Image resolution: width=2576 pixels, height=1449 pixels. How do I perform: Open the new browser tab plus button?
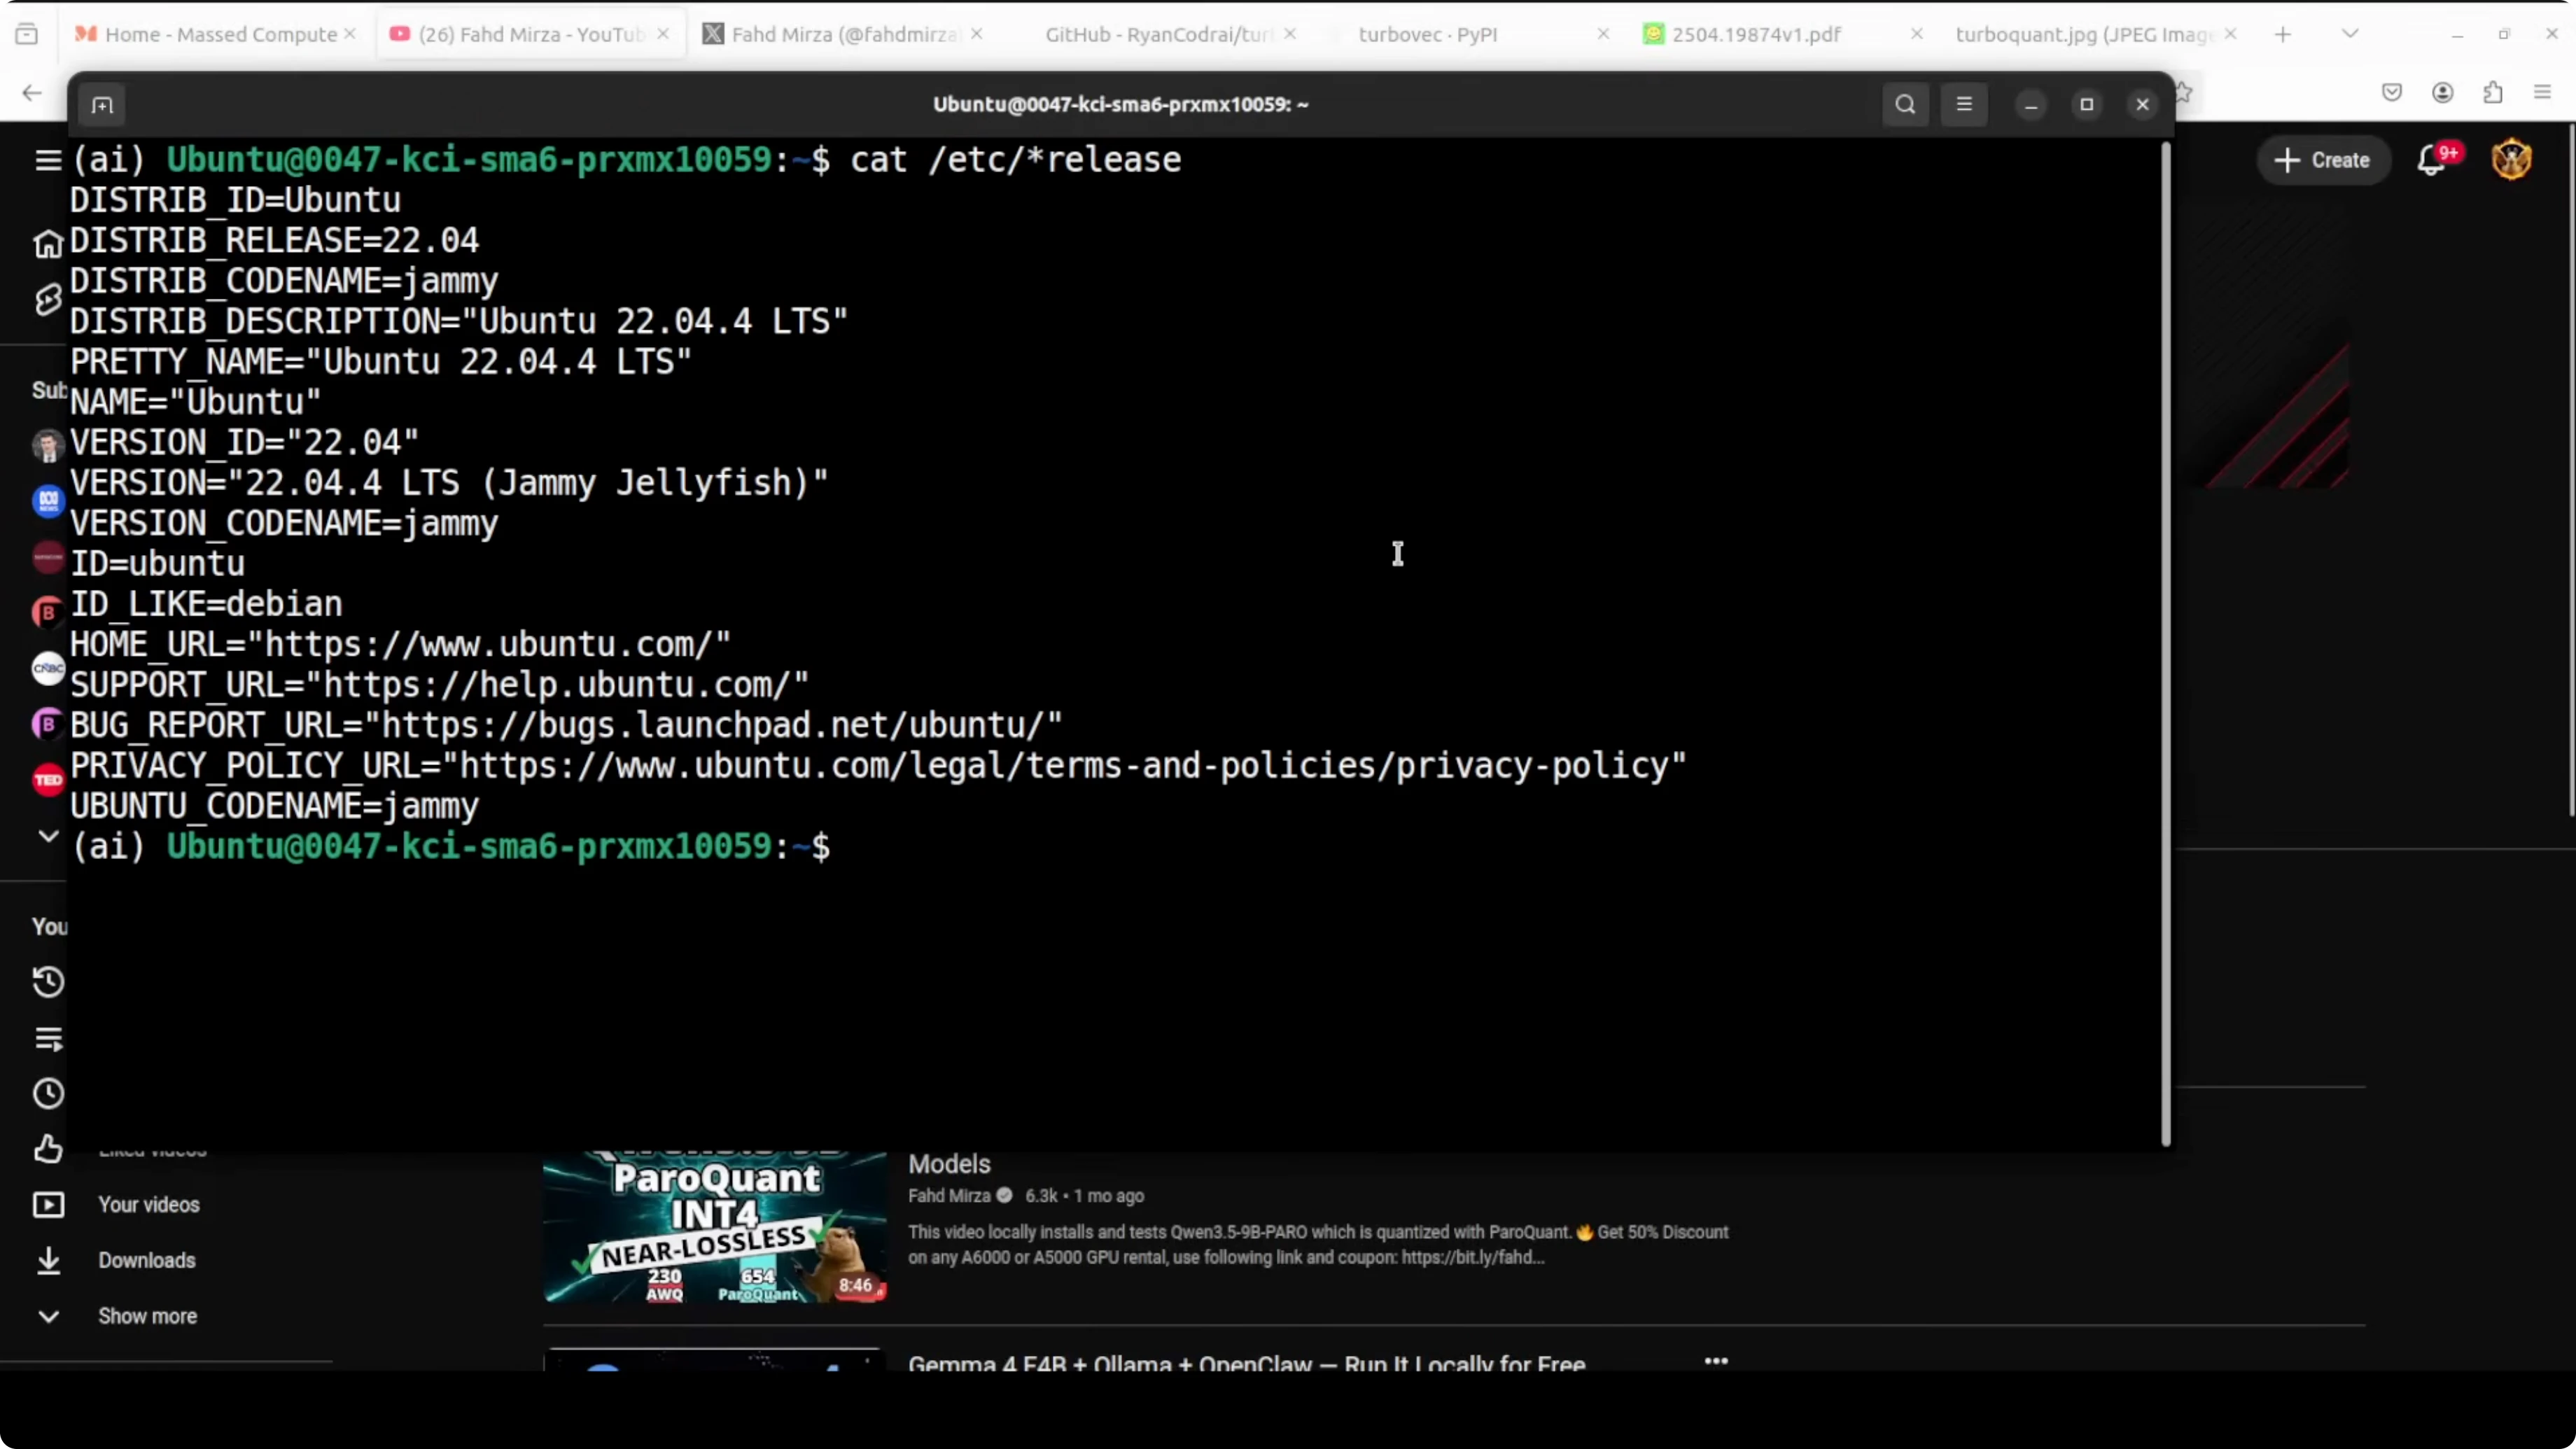click(x=2283, y=34)
